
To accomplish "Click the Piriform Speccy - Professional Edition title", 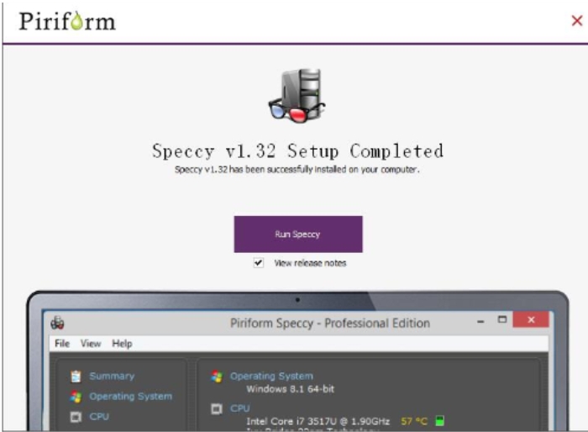I will [330, 323].
